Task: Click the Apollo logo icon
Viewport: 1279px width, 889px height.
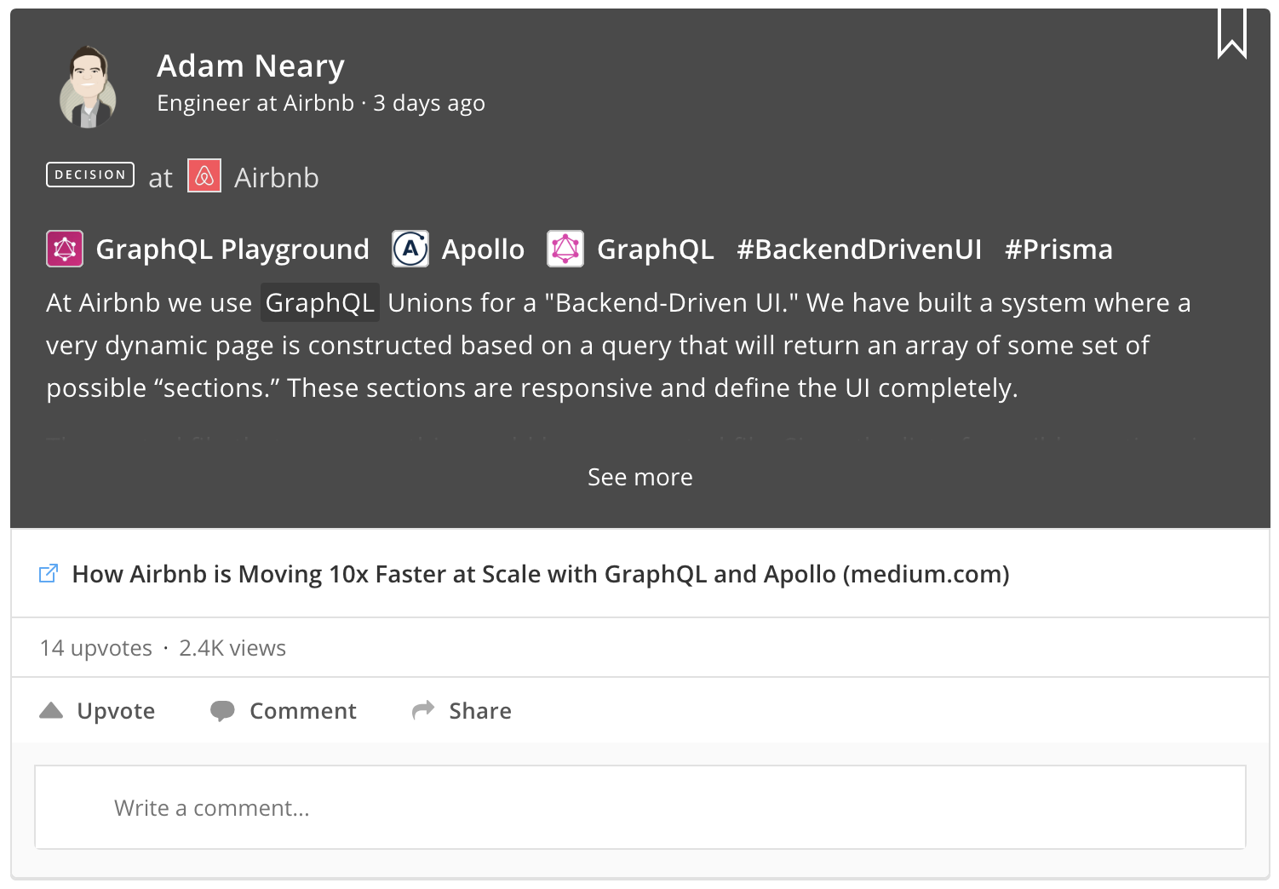Action: 410,249
